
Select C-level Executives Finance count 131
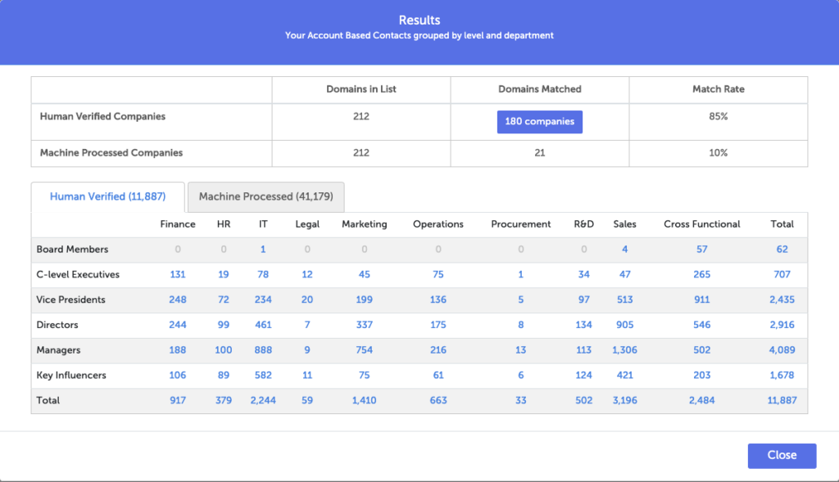coord(178,274)
